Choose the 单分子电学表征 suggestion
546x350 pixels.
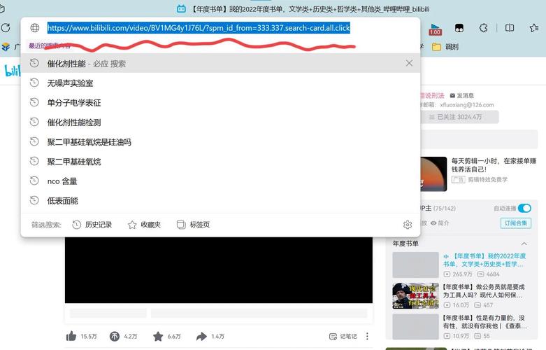click(220, 102)
